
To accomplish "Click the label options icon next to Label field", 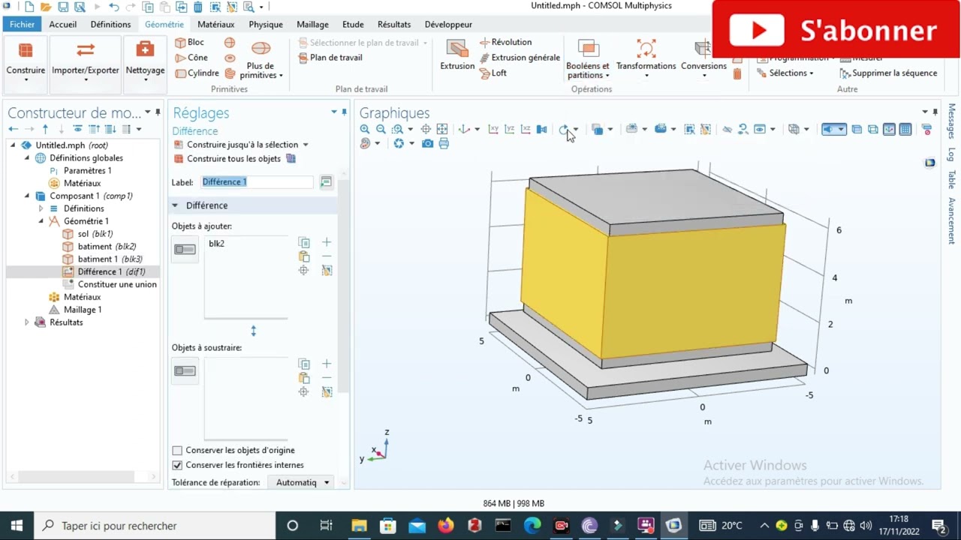I will [326, 182].
